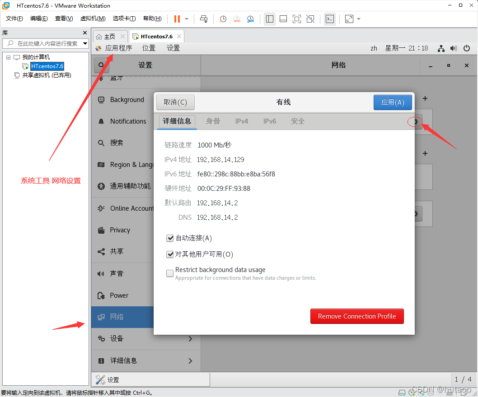Open the 选项卡 menu
478x397 pixels.
(124, 18)
